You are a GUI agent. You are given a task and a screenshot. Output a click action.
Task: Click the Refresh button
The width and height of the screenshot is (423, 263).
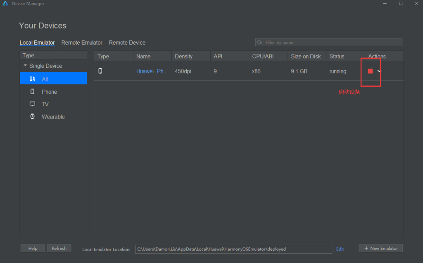(x=59, y=248)
